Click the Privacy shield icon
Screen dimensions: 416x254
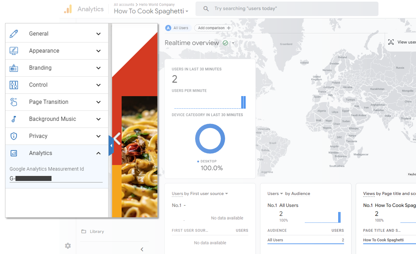coord(14,136)
